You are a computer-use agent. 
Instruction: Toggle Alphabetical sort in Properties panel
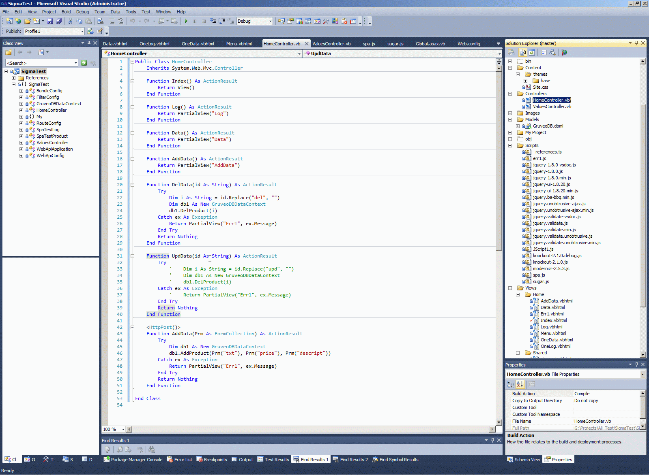click(x=520, y=384)
